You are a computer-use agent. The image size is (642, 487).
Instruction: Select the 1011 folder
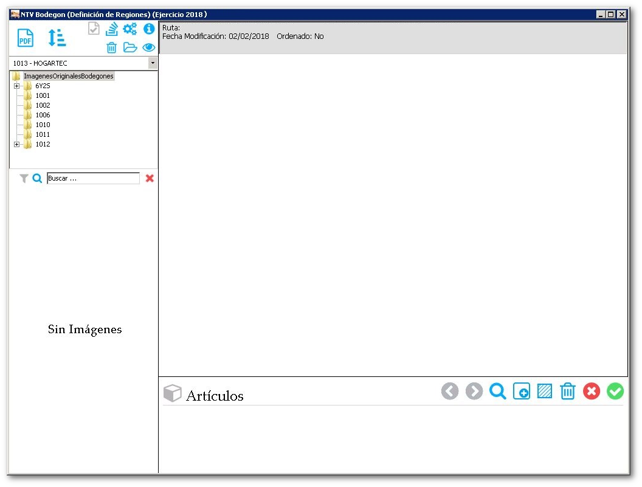(43, 135)
